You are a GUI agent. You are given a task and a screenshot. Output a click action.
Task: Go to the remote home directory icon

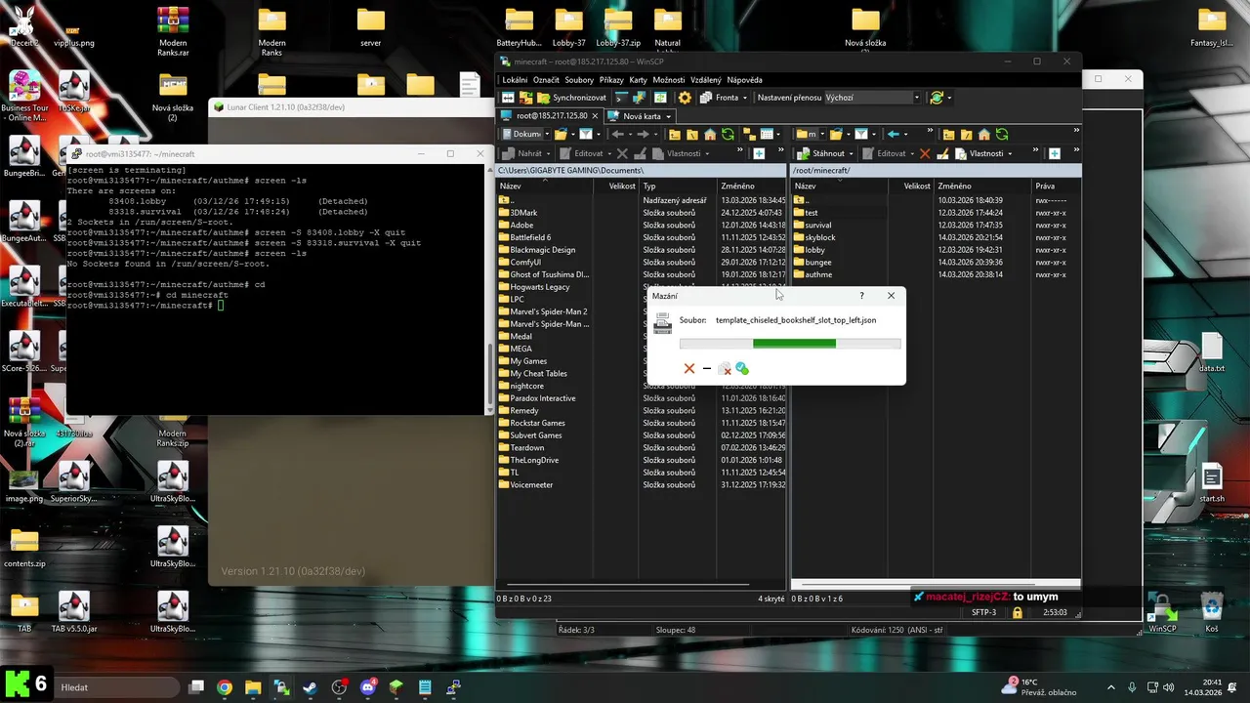point(984,134)
